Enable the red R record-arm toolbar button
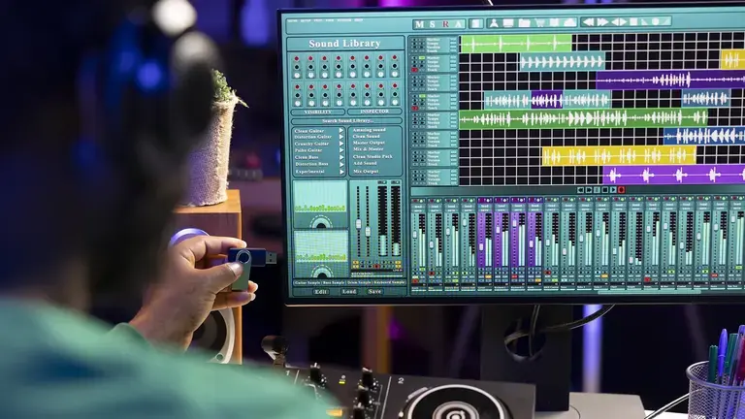The height and width of the screenshot is (419, 745). click(x=445, y=23)
